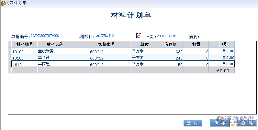The image size is (258, 130).
Task: Click the 平方米 unit in 黑金沙 row
Action: (144, 57)
